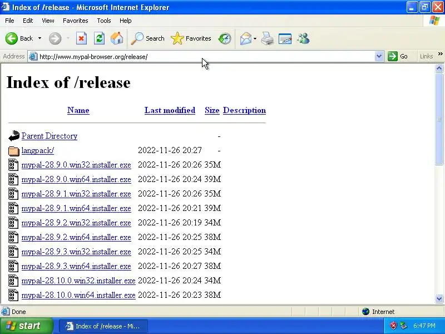The image size is (445, 334).
Task: Click the IE icon in title bar
Action: click(x=6, y=7)
